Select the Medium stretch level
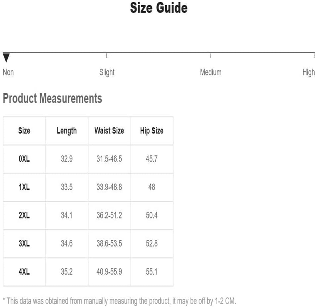316x307 pixels. 211,72
